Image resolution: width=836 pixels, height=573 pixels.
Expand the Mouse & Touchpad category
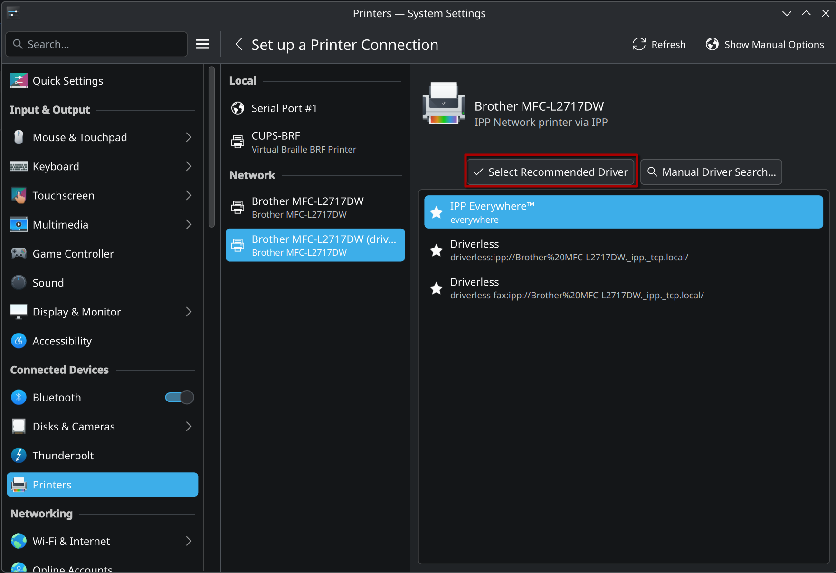click(x=189, y=137)
